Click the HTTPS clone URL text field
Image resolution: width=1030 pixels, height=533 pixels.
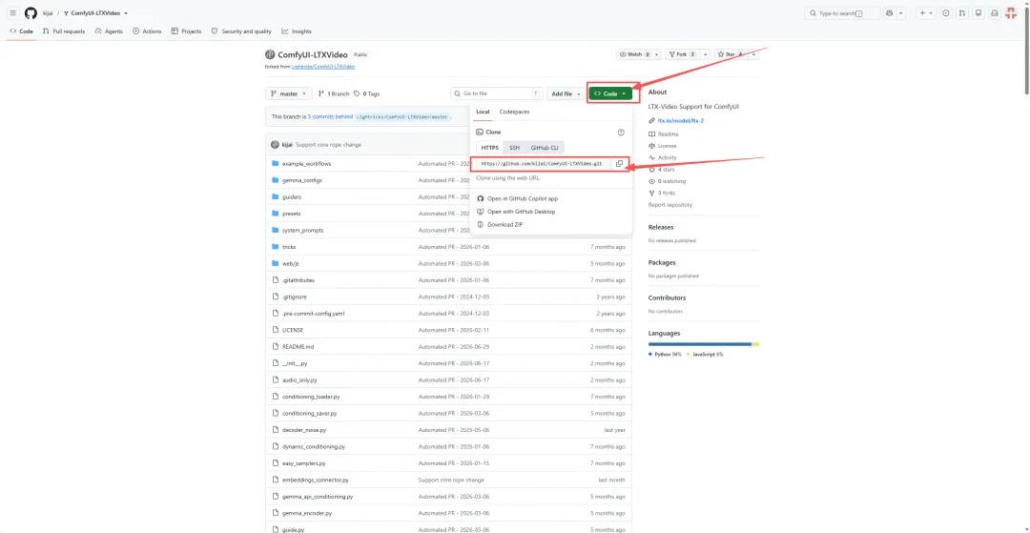tap(542, 163)
